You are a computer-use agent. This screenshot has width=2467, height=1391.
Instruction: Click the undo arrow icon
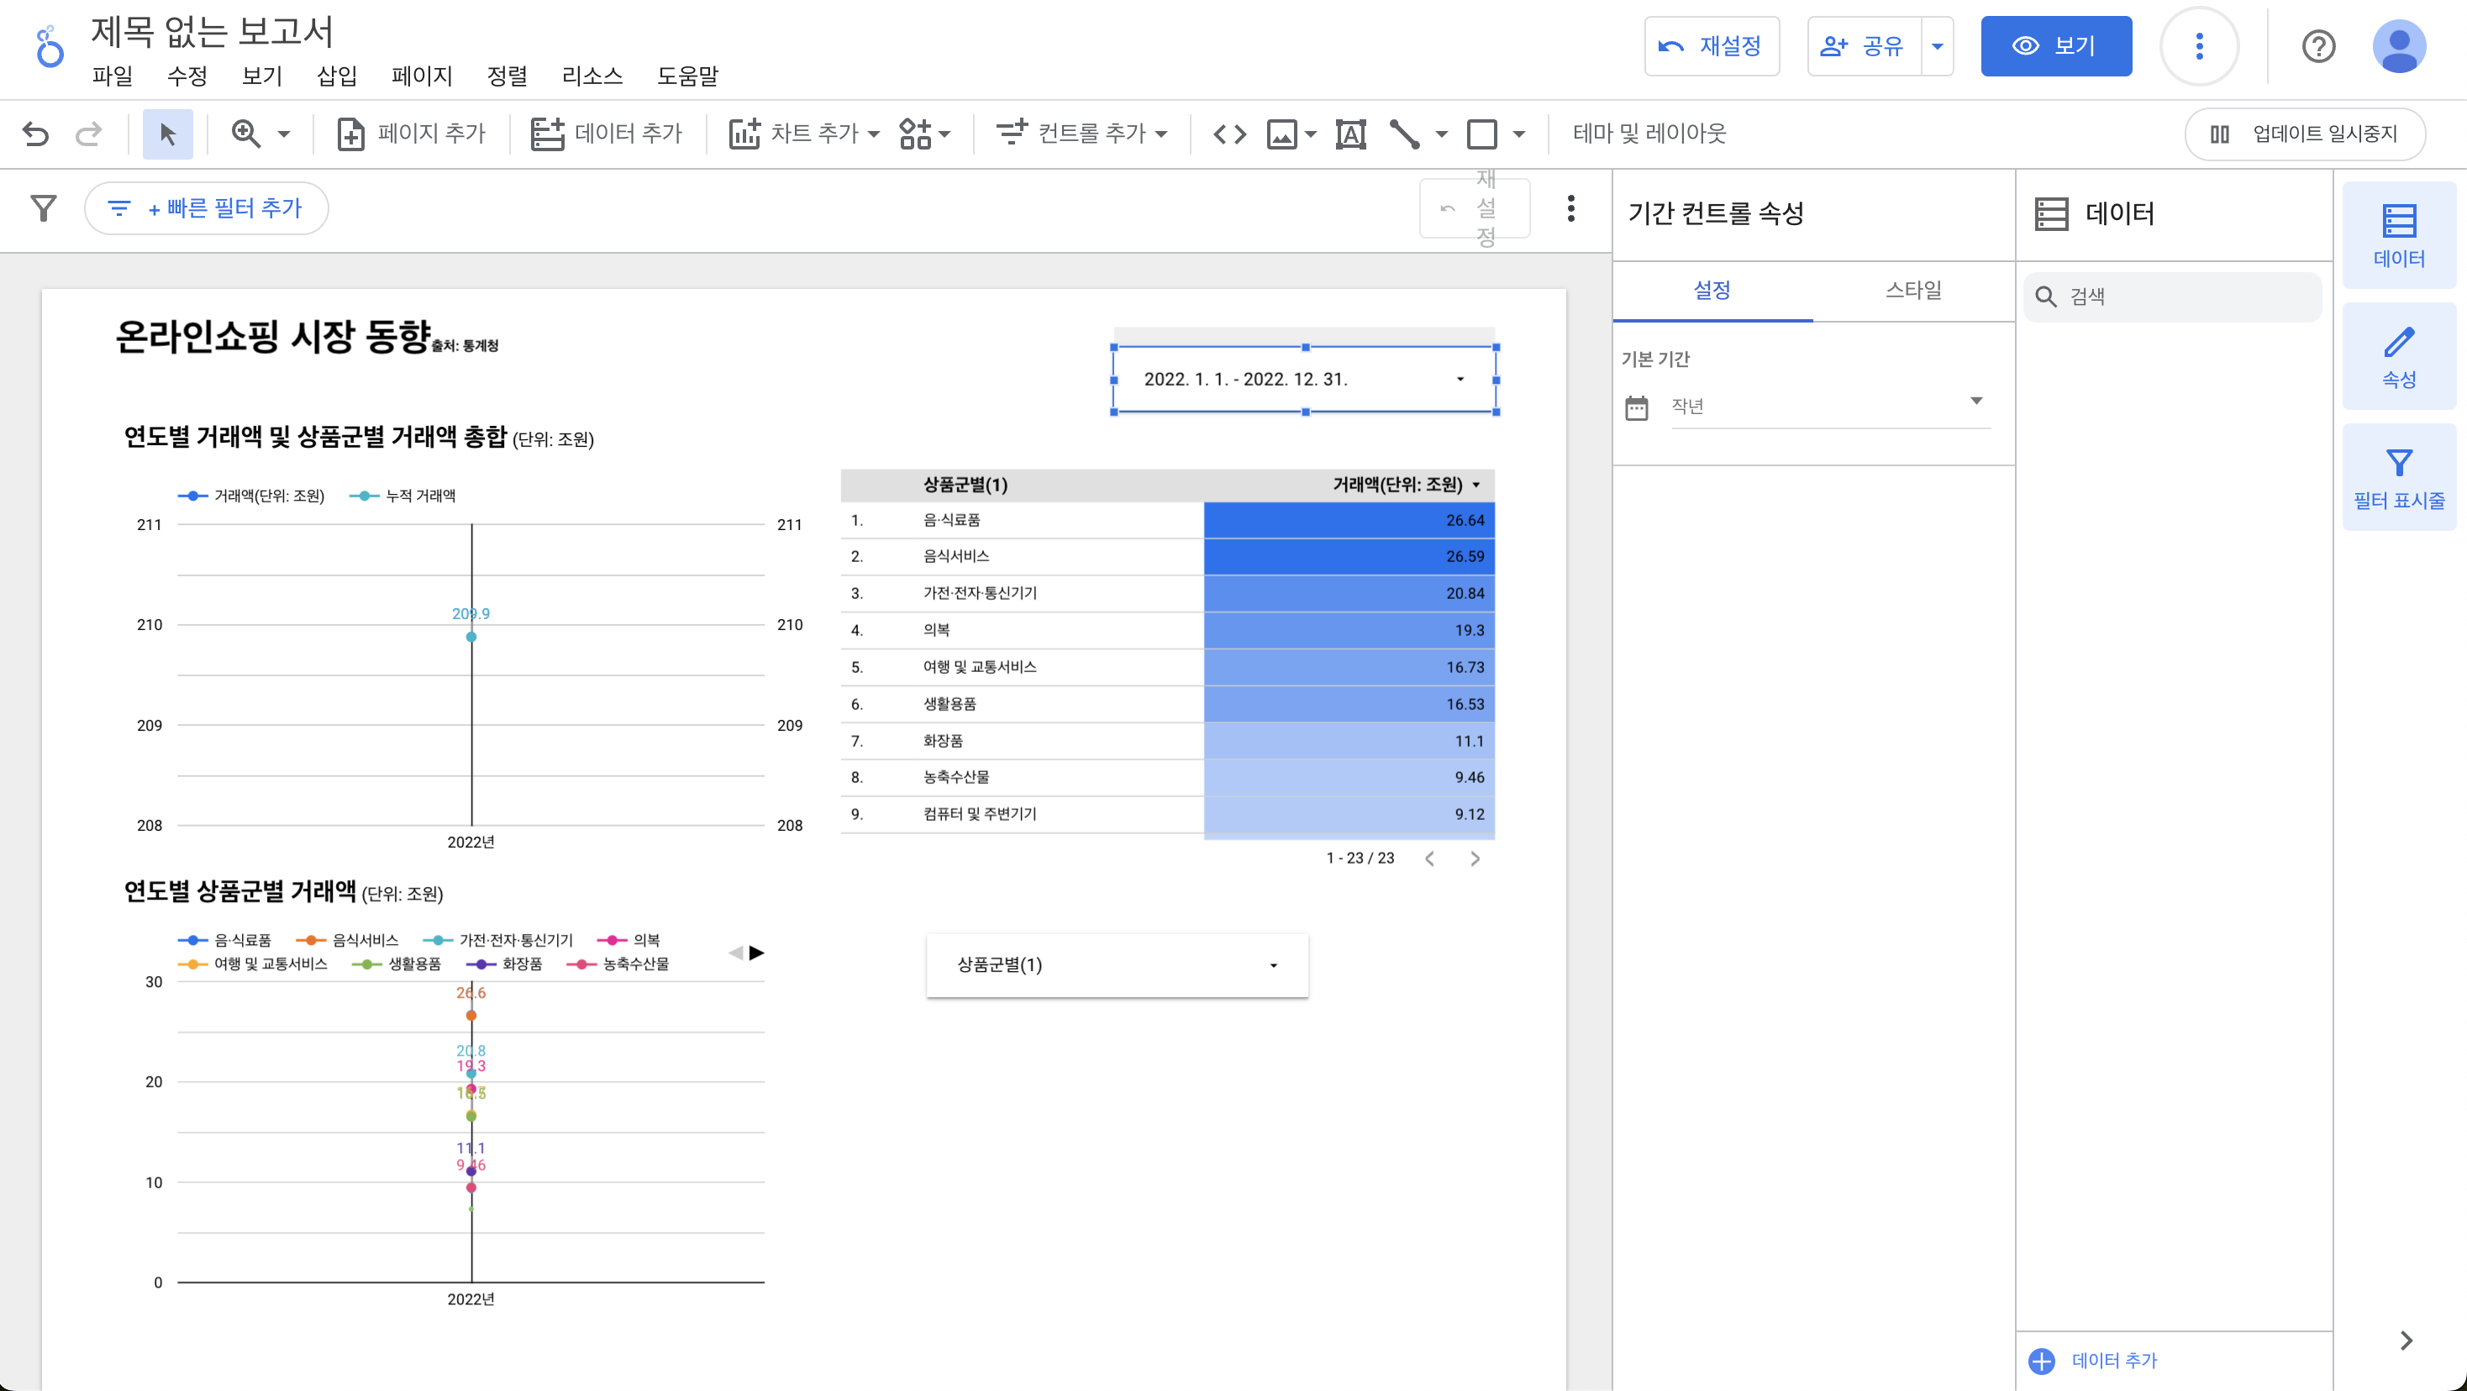click(x=35, y=133)
